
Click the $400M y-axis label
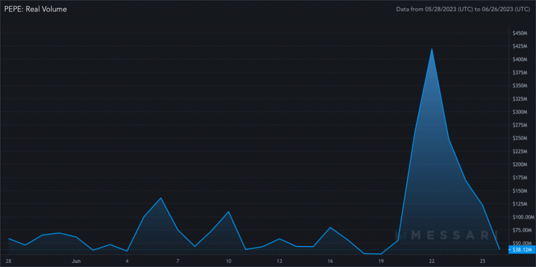pos(520,60)
